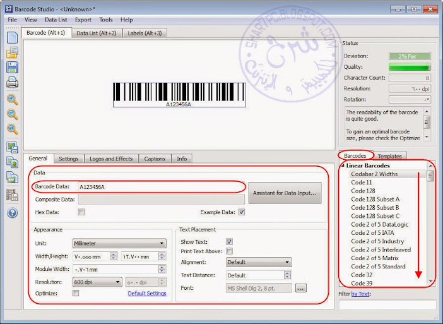Click the Barcode Studio title bar app icon
This screenshot has height=324, width=443.
tap(9, 9)
